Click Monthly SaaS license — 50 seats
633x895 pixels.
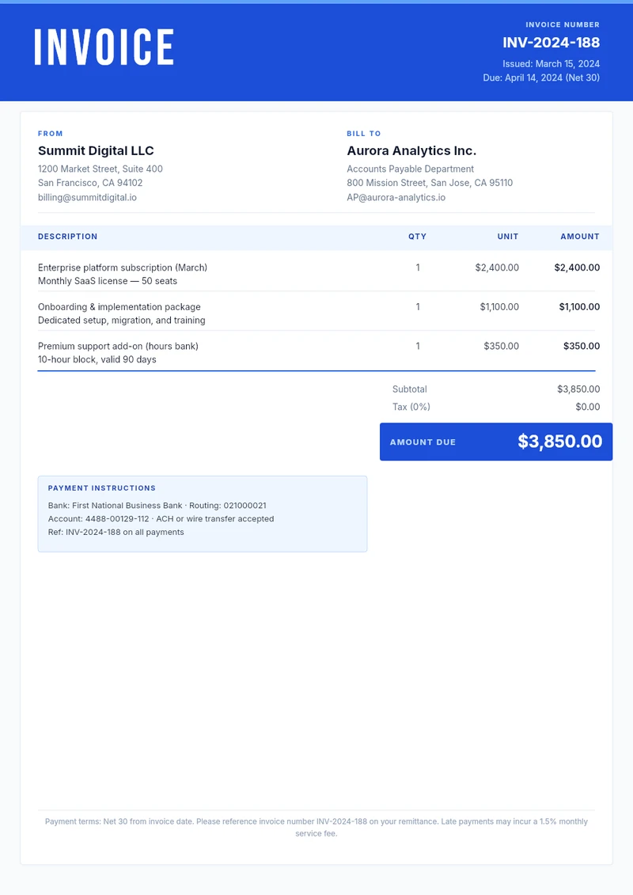(x=108, y=281)
